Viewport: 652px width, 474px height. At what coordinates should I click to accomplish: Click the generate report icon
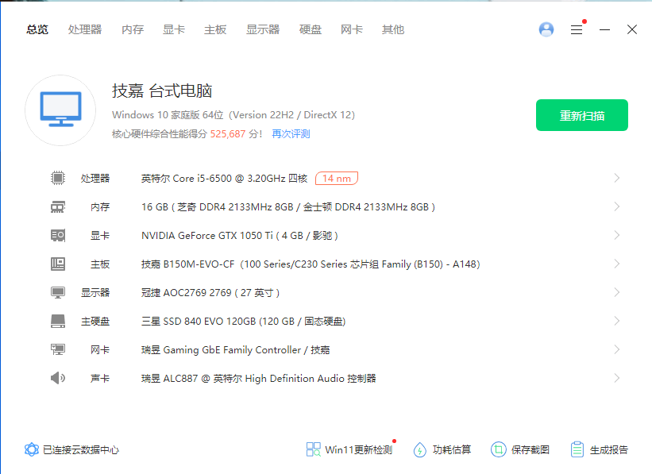pos(577,449)
